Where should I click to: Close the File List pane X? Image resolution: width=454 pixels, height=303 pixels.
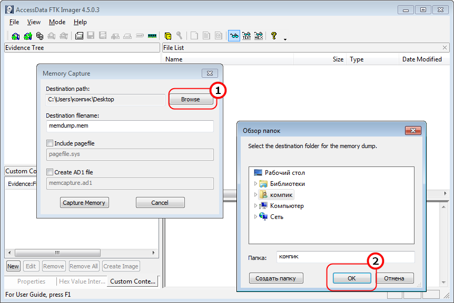pyautogui.click(x=445, y=48)
